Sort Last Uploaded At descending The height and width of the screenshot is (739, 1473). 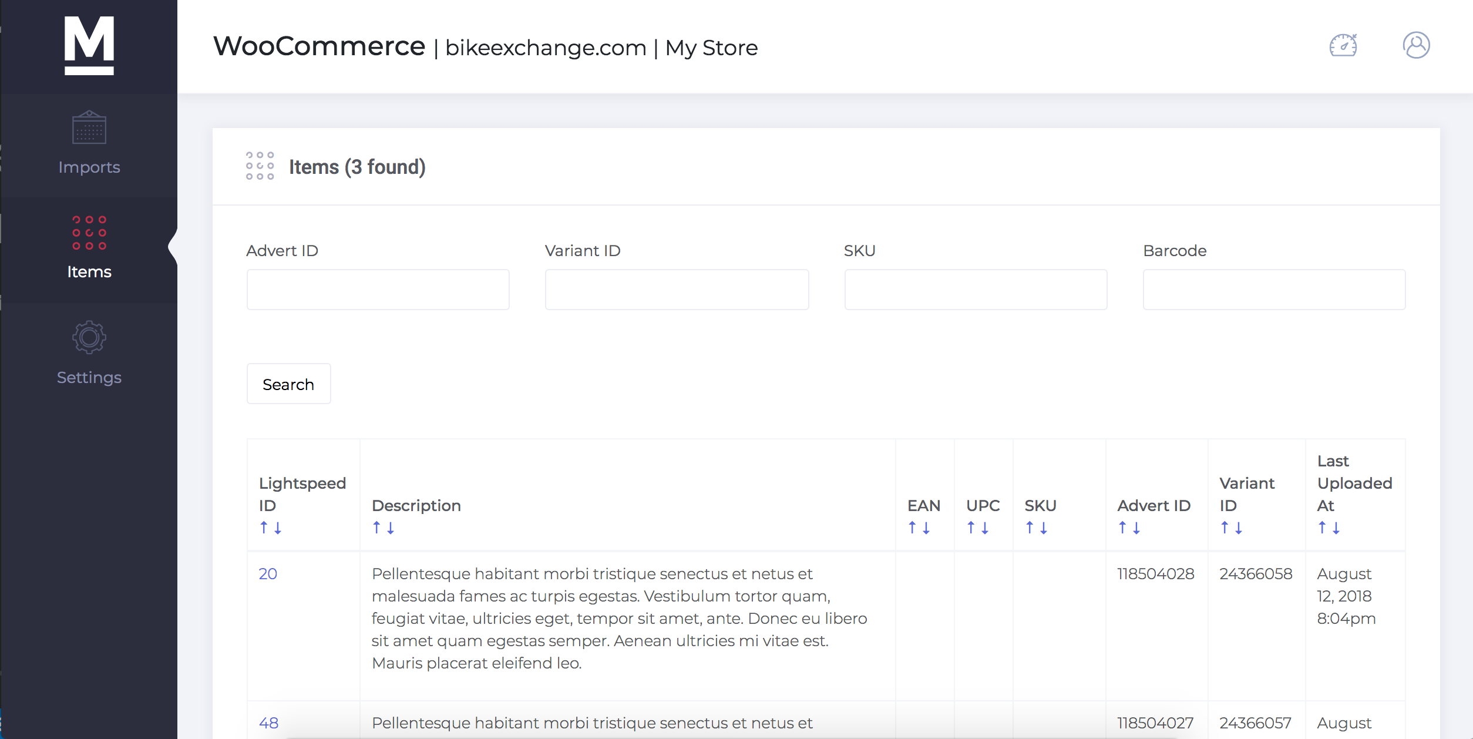coord(1336,528)
